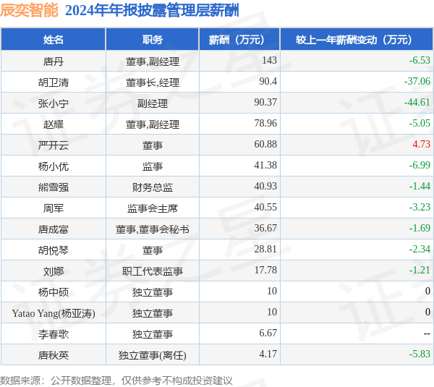Click the change value -2.34

(x=420, y=249)
